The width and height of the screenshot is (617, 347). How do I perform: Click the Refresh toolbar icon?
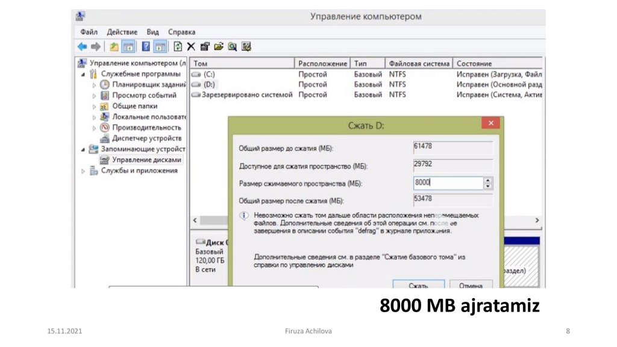click(x=178, y=46)
